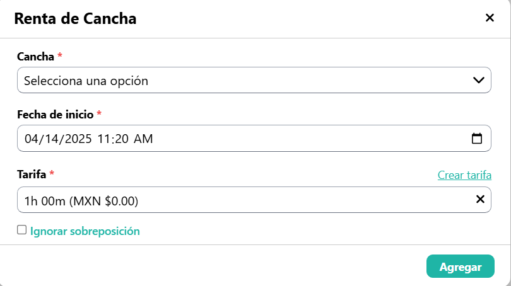Select the month segment 04 in the date
Image resolution: width=511 pixels, height=286 pixels.
click(32, 139)
